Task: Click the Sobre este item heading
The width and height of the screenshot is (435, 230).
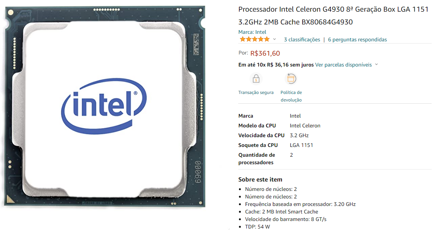Action: coord(260,180)
